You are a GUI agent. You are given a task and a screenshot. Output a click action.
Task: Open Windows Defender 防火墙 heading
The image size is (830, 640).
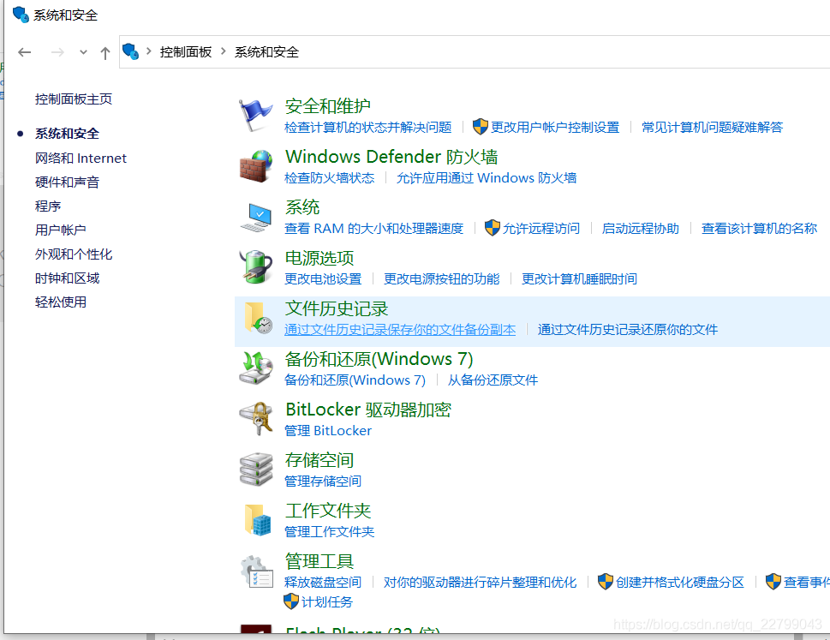391,157
